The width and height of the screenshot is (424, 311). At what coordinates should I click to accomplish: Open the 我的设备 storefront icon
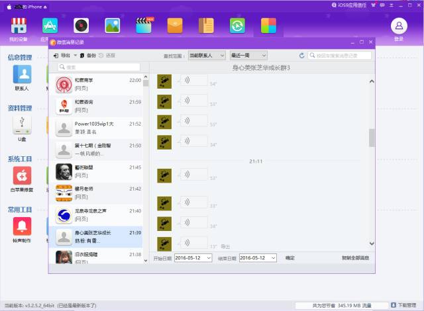tap(19, 26)
